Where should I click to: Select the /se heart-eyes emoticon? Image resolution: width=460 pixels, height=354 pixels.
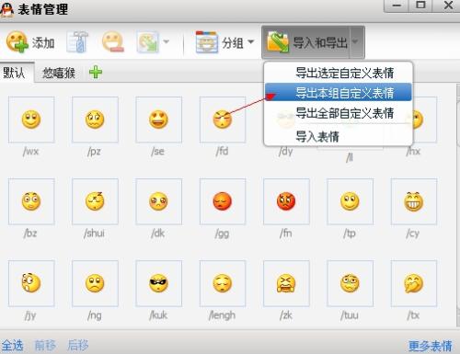pyautogui.click(x=159, y=120)
